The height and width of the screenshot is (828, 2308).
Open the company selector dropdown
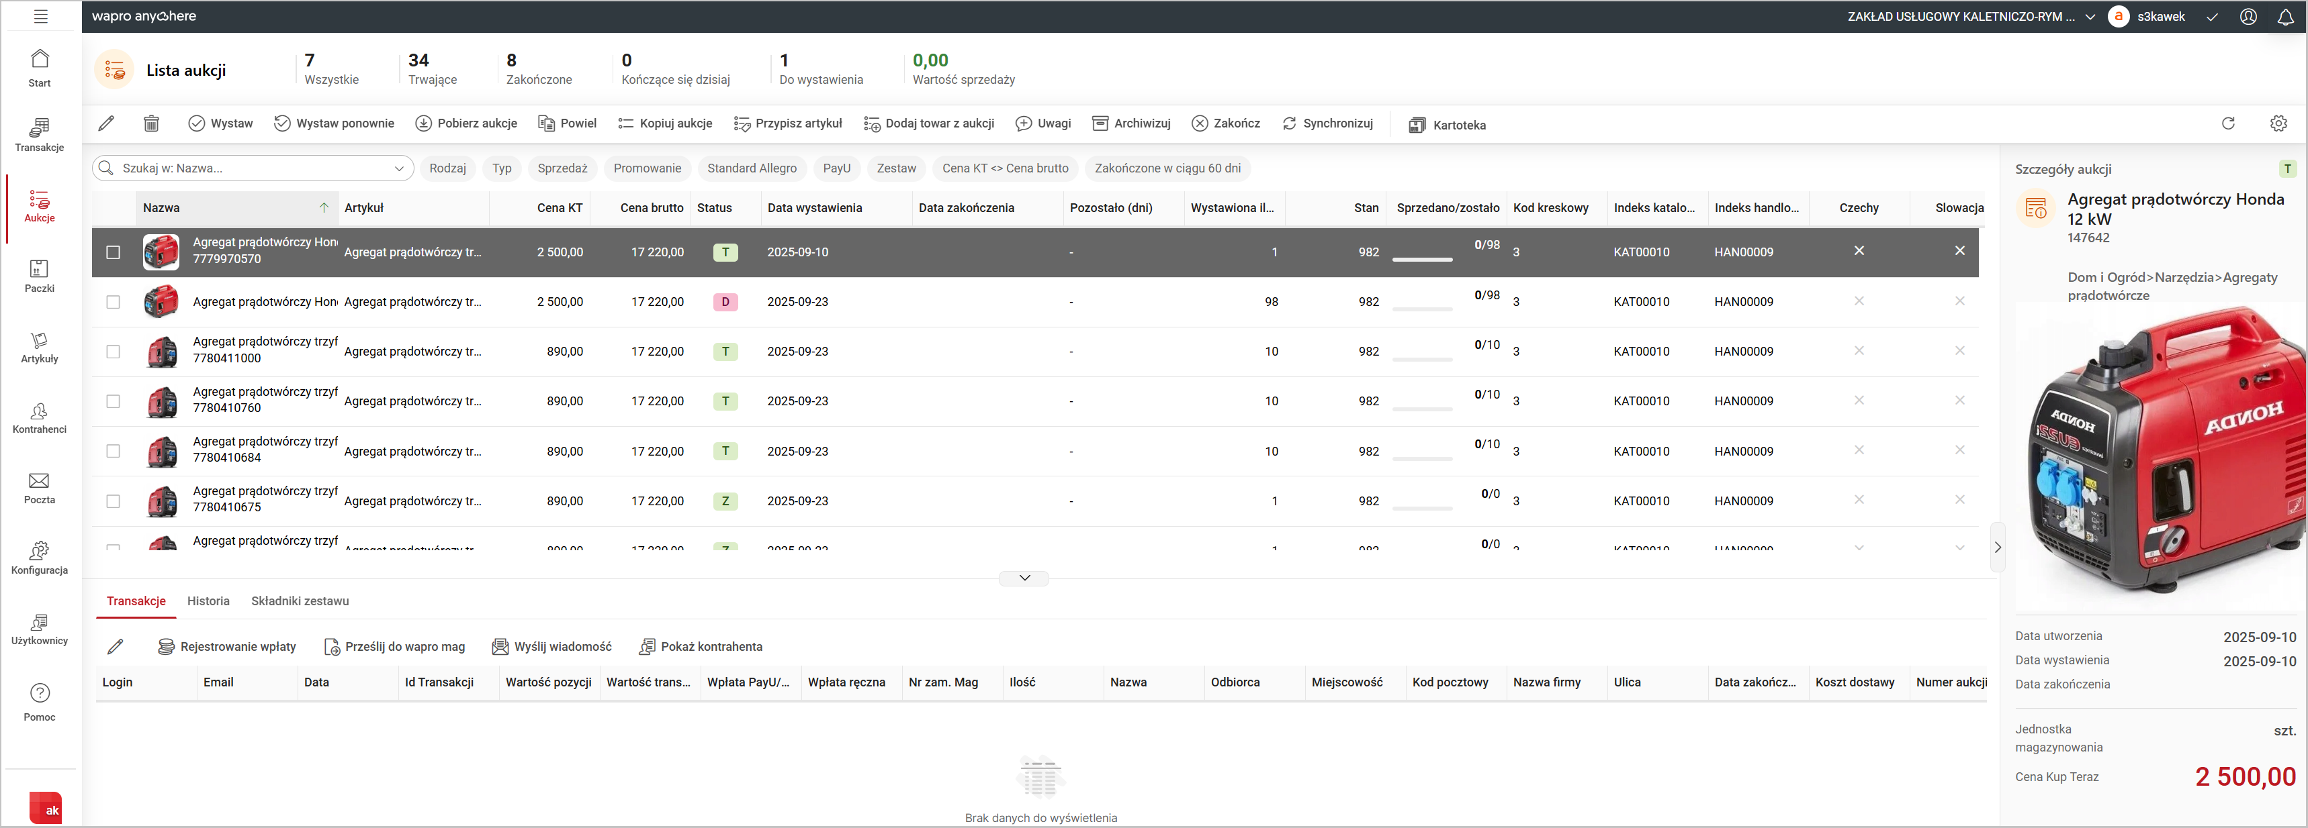pos(2090,17)
